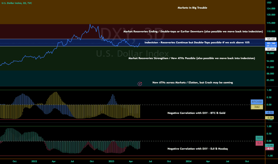This screenshot has height=164, width=278.
Task: Click the 110.000 price scale value
Action: 271,31
